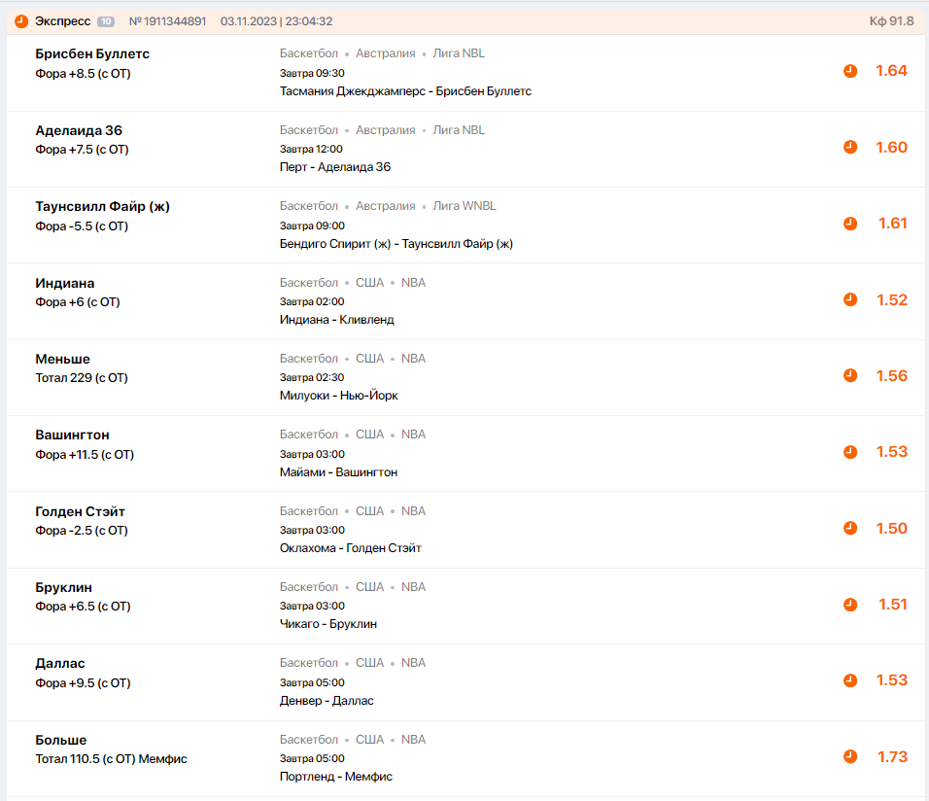
Task: Click the Фора +11.5 (с ОТ) market
Action: pyautogui.click(x=85, y=455)
